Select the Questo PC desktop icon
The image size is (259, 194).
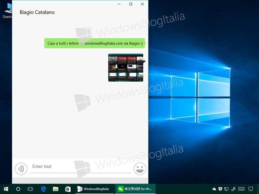7,10
